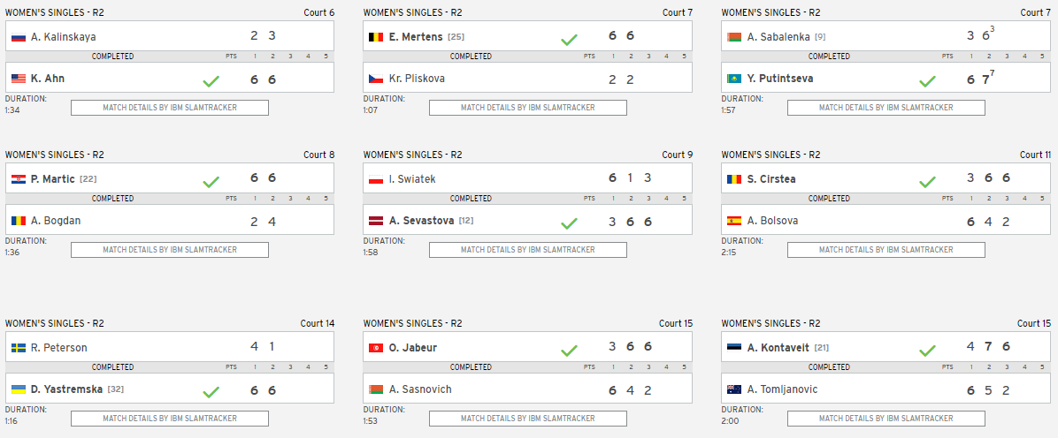Open match details for Kalinskaya vs Ahn
Image resolution: width=1058 pixels, height=438 pixels.
coord(169,108)
